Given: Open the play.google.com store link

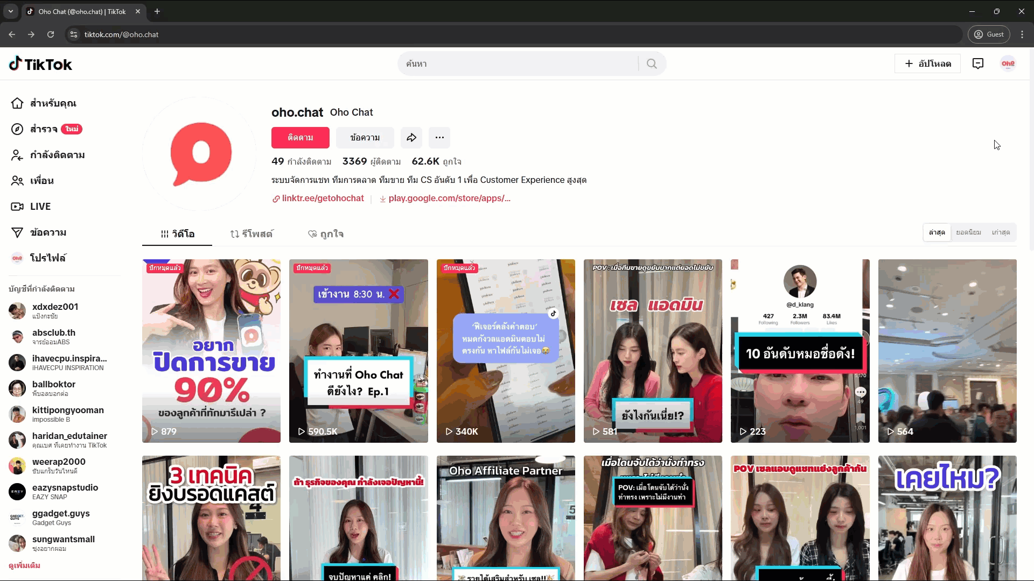Looking at the screenshot, I should [x=445, y=199].
